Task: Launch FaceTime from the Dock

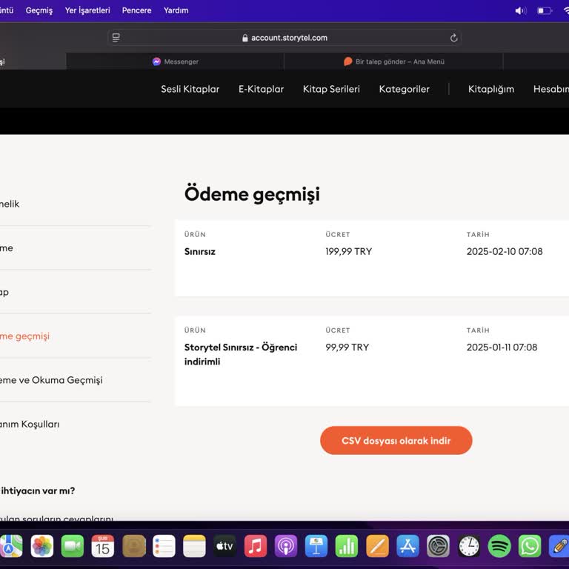Action: pos(73,546)
